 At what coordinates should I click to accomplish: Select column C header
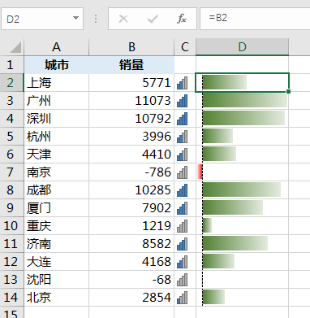point(185,47)
